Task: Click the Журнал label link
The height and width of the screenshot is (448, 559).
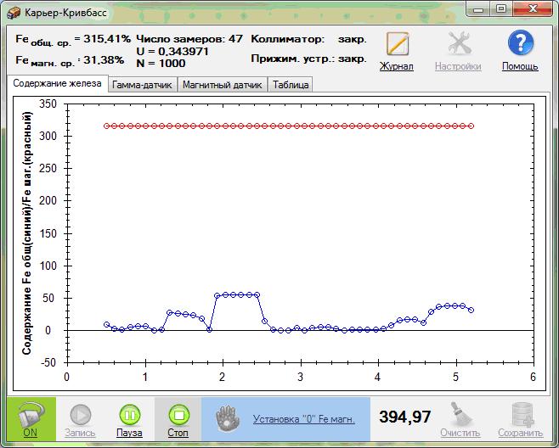Action: [397, 66]
